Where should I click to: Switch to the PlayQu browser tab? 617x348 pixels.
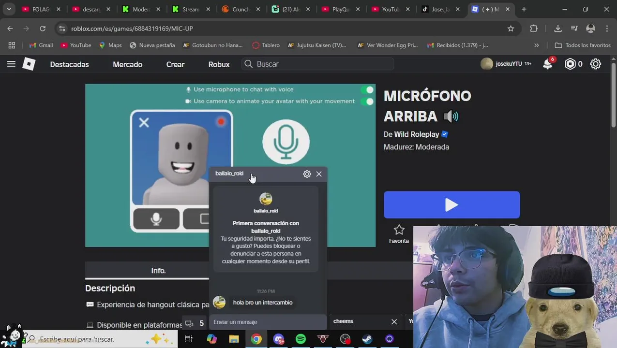pyautogui.click(x=340, y=9)
